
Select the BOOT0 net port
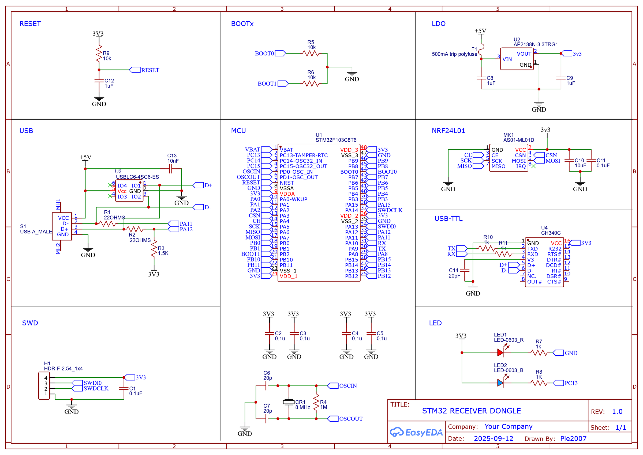coord(280,53)
